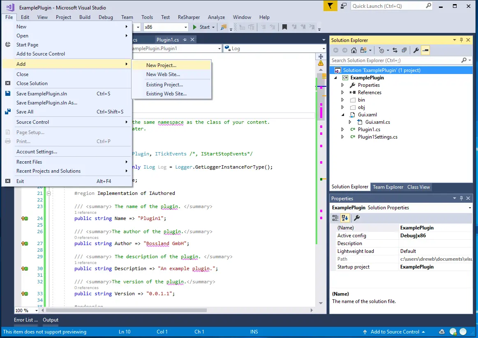478x338 pixels.
Task: Switch to the Class View tab
Action: [418, 187]
